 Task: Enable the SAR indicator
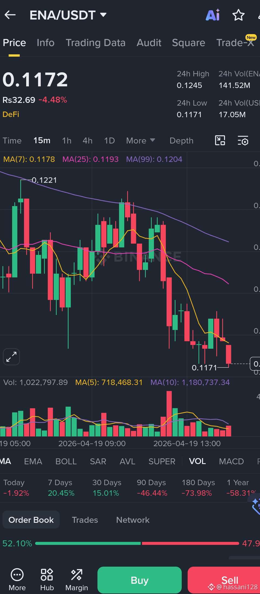[98, 461]
